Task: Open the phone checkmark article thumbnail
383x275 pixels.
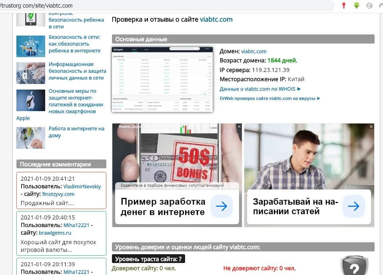Action: point(31,20)
